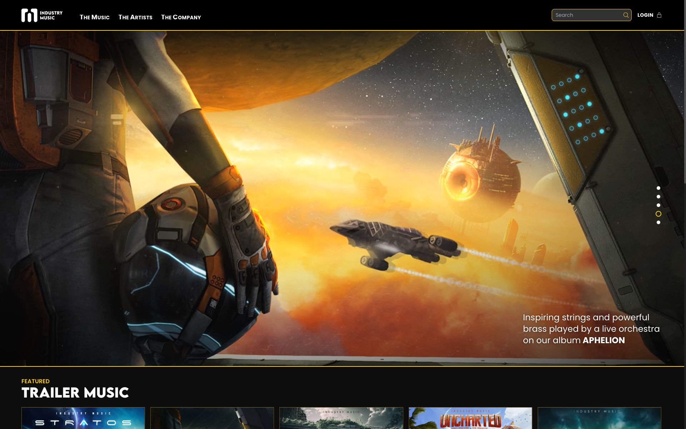The width and height of the screenshot is (686, 429).
Task: Click the shopping bag icon beside Login
Action: (659, 15)
